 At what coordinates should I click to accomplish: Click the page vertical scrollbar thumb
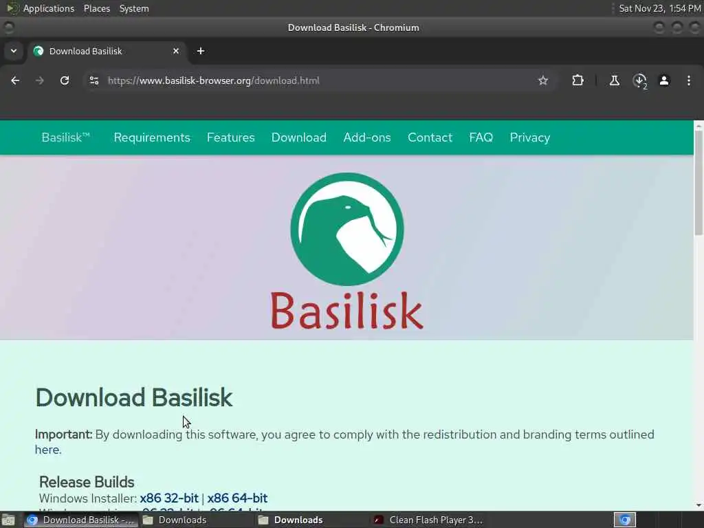pyautogui.click(x=698, y=181)
